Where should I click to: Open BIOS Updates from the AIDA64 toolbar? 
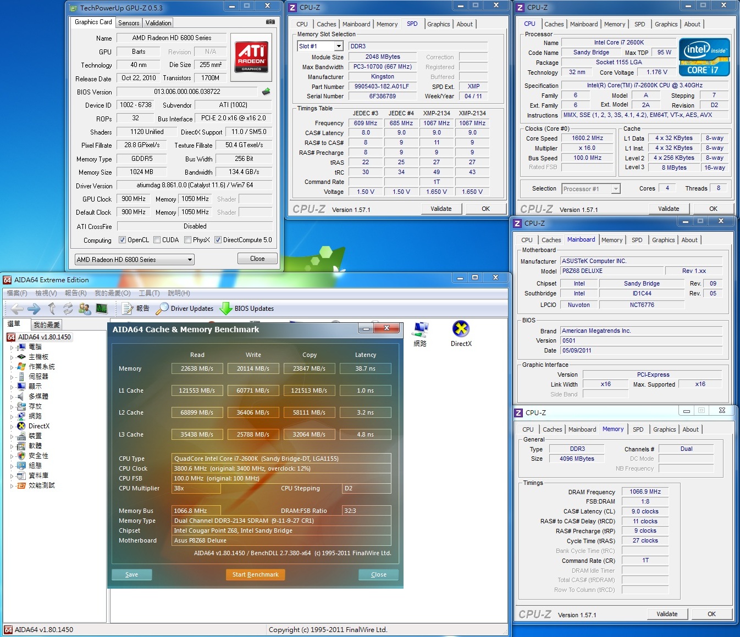pos(247,309)
